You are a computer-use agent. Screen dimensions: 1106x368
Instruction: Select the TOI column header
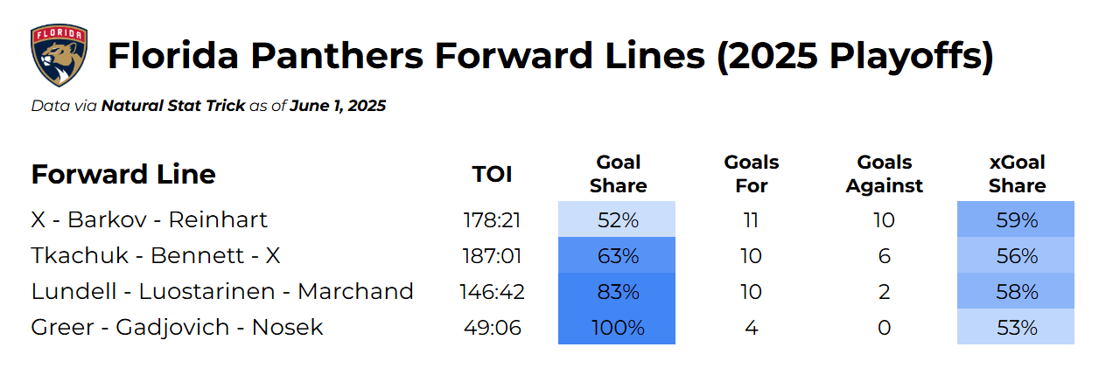click(493, 174)
